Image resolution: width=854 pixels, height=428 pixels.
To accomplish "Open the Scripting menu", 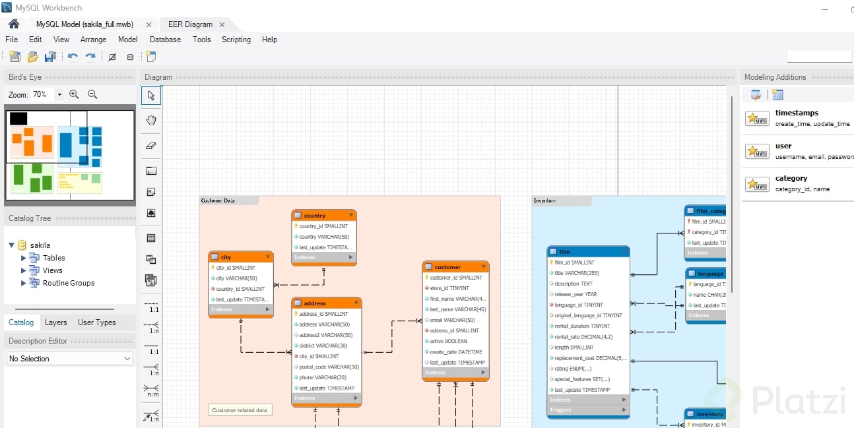I will (x=236, y=40).
